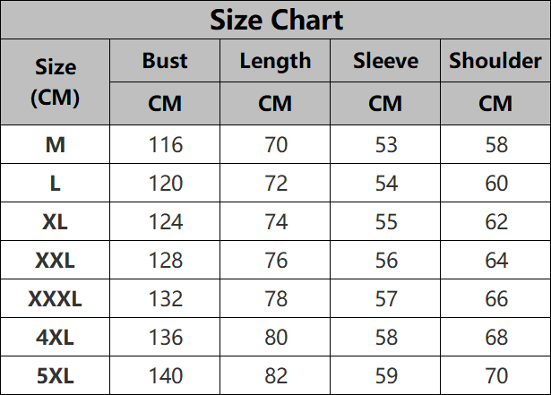Select the Sleeve column header
The image size is (551, 395).
point(385,61)
